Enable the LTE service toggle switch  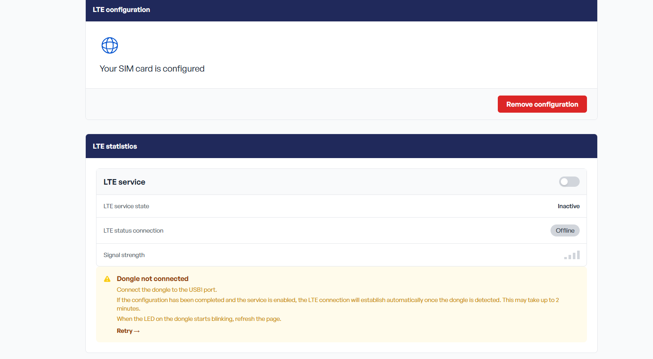point(569,182)
